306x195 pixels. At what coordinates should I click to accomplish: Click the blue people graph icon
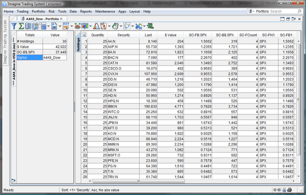[x=138, y=26]
